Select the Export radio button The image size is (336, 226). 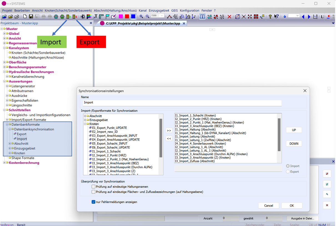[x=288, y=172]
